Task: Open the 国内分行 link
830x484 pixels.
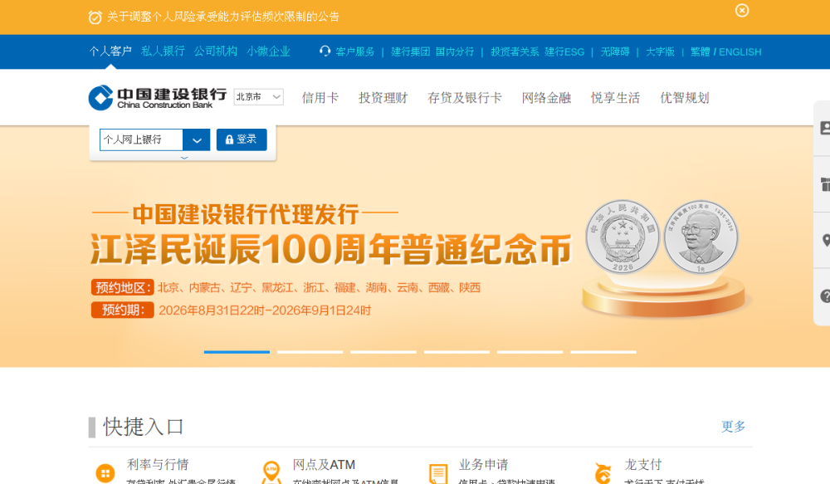Action: click(455, 52)
